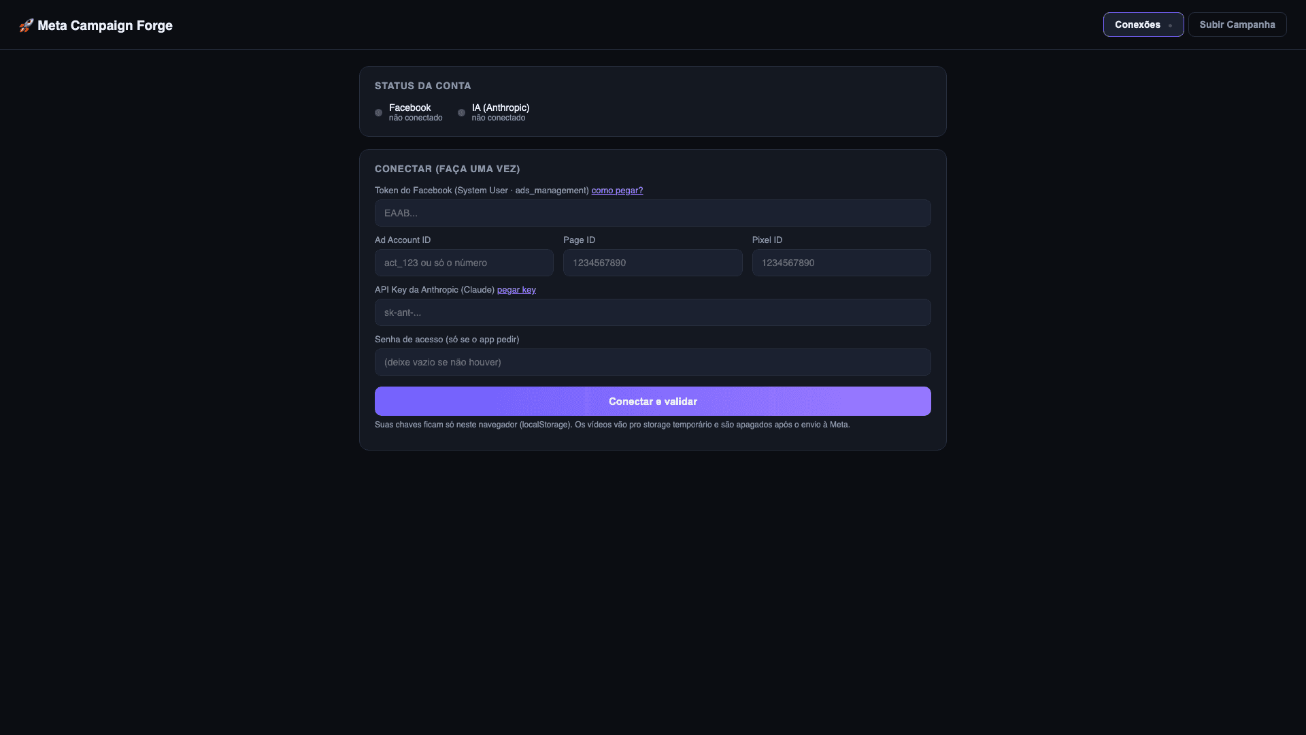Select the Pixel ID input field

(x=841, y=263)
